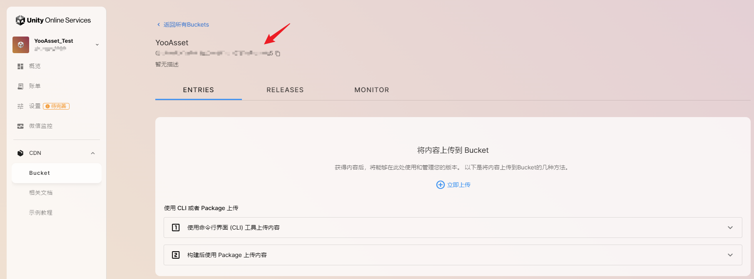754x279 pixels.
Task: Expand the YooAsset_Test project switcher chevron
Action: (97, 45)
